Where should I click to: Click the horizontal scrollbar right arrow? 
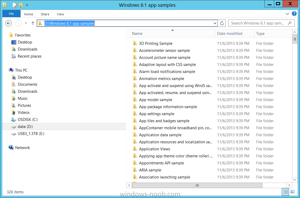pos(289,185)
